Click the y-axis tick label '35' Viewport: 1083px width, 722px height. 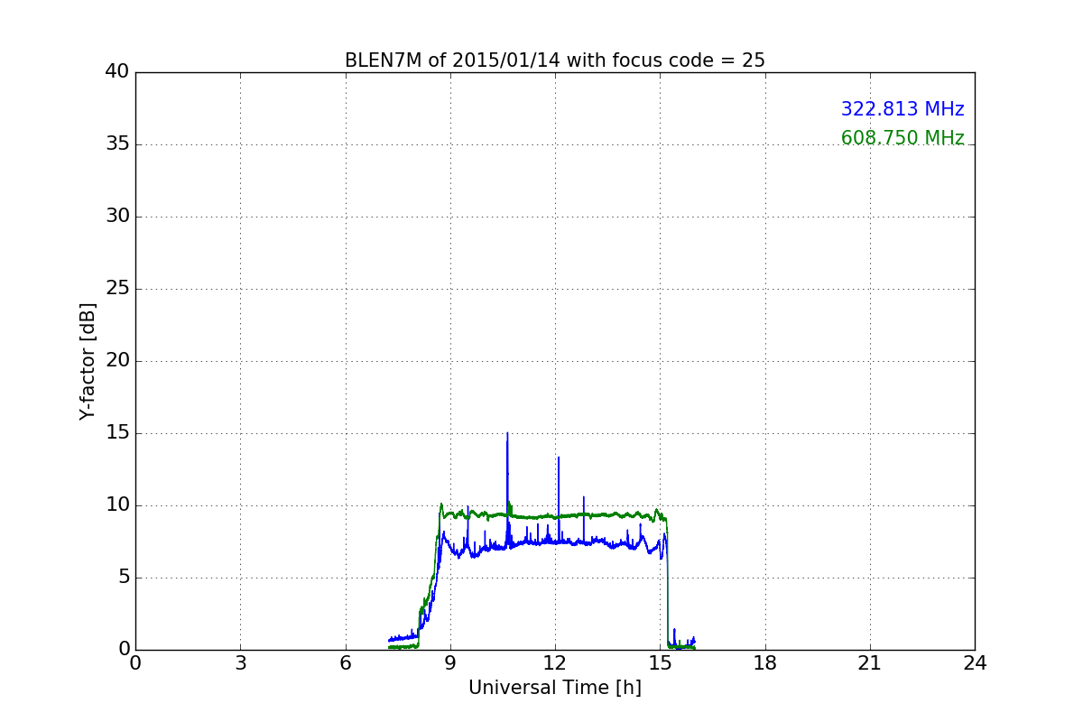point(117,144)
